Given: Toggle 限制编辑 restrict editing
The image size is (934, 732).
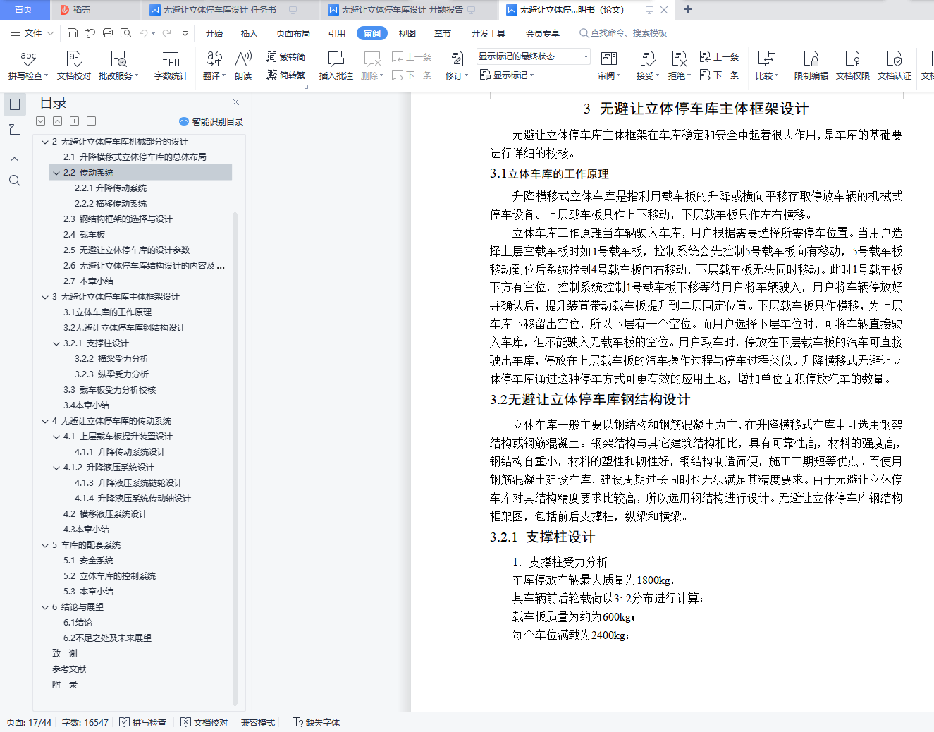Looking at the screenshot, I should 811,65.
